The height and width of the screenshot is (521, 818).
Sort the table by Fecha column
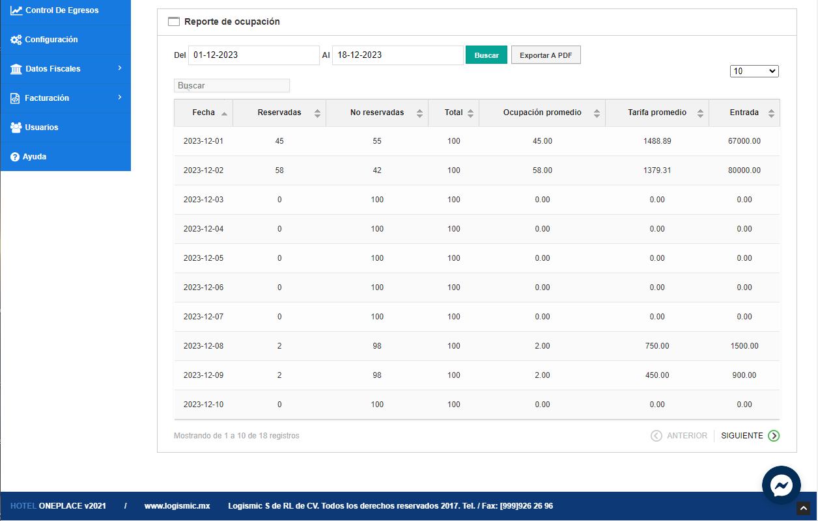(204, 113)
